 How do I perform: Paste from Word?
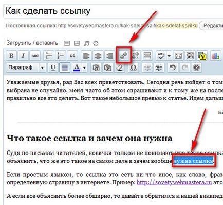click(108, 67)
